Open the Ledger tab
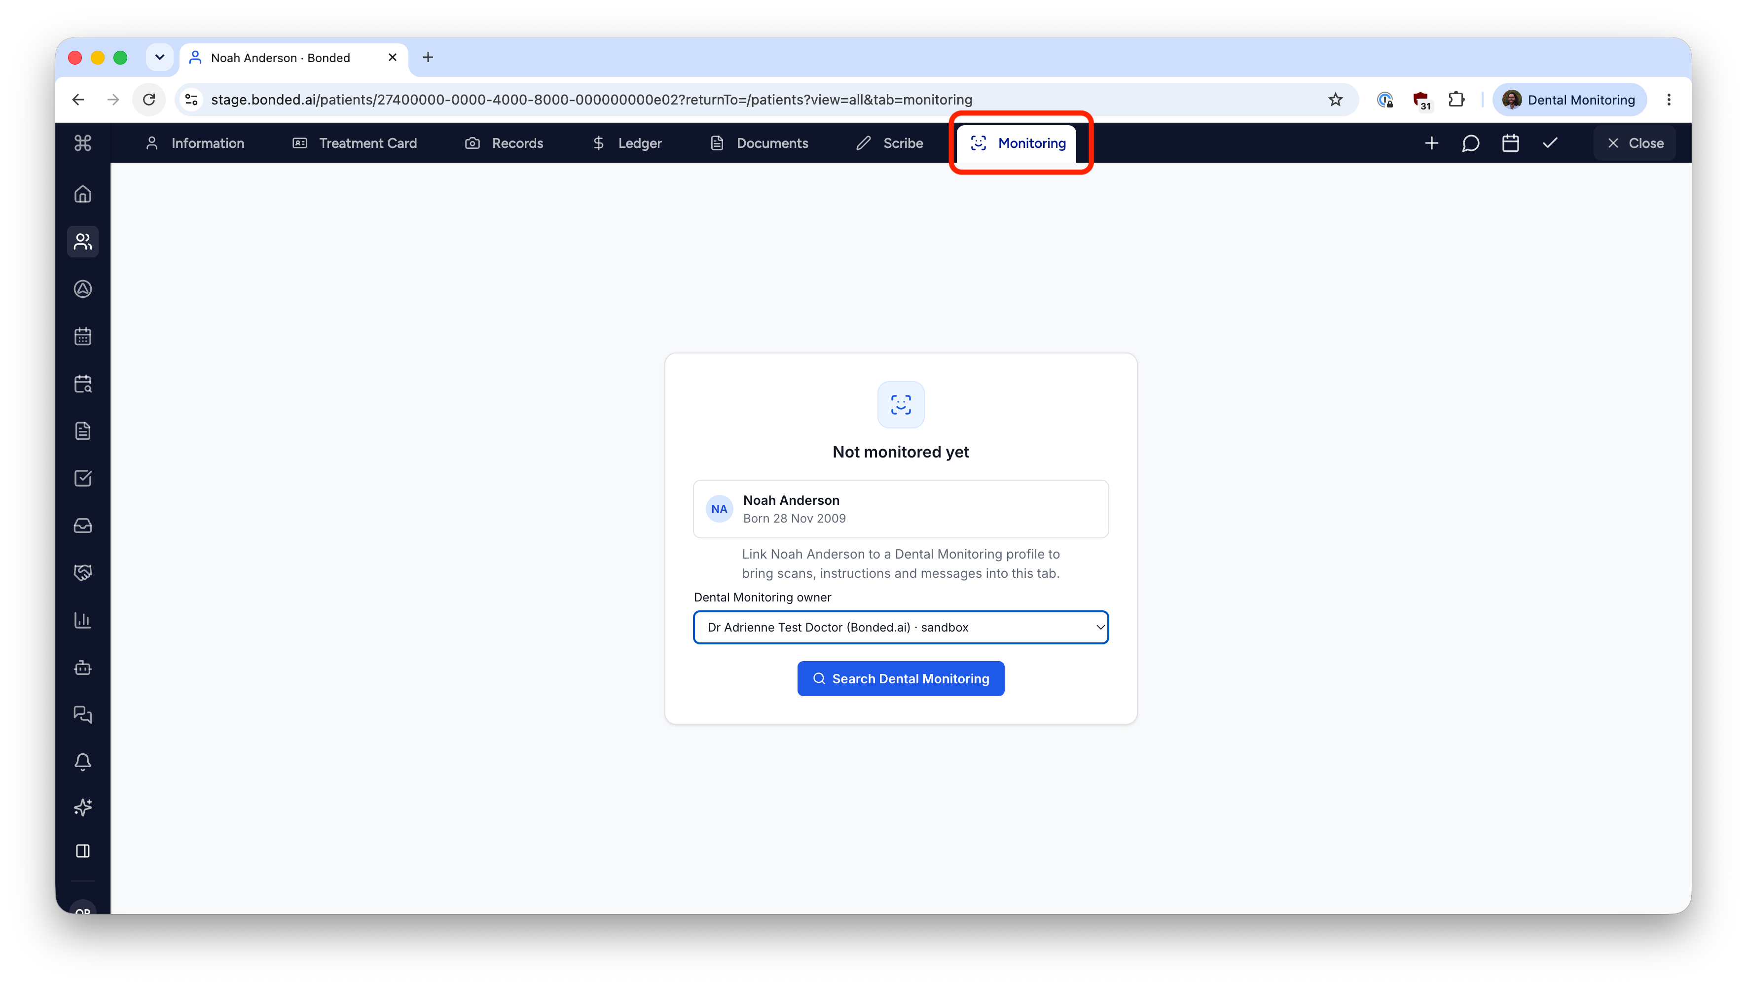The height and width of the screenshot is (987, 1747). pos(626,143)
